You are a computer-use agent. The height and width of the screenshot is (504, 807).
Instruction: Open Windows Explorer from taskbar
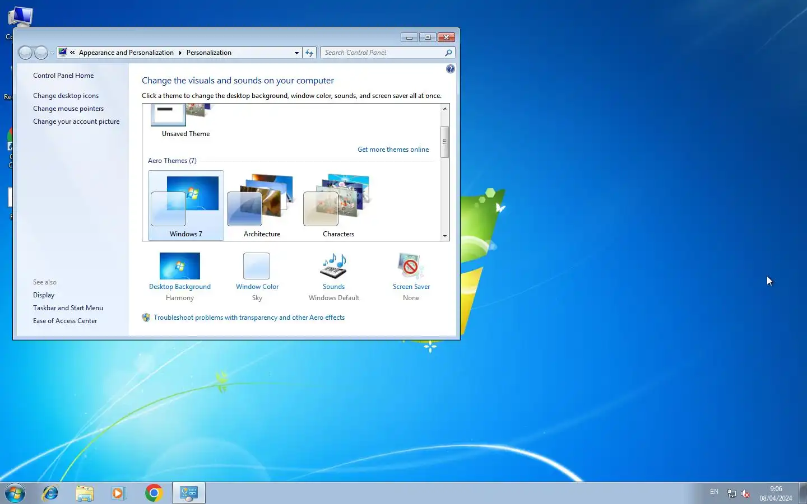(85, 493)
